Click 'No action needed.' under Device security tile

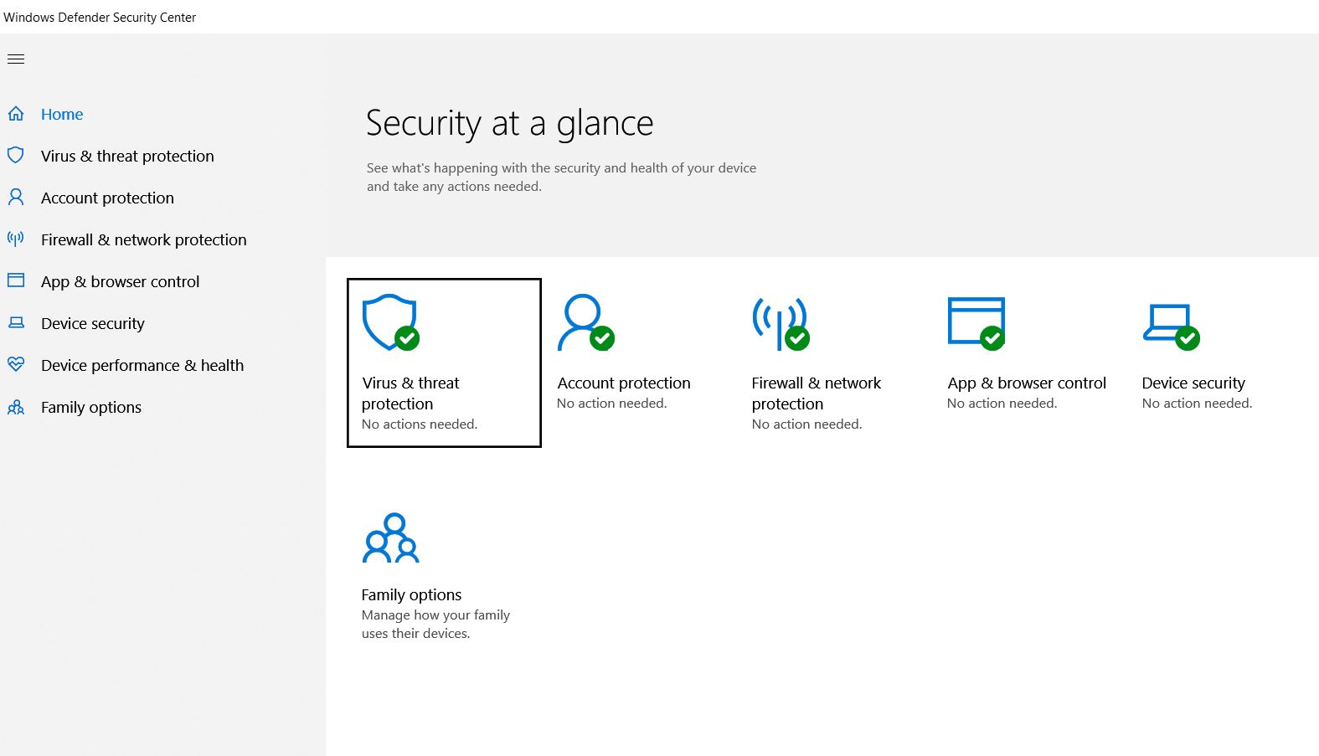click(x=1197, y=403)
